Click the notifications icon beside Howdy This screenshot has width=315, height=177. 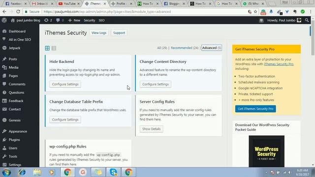coord(261,20)
